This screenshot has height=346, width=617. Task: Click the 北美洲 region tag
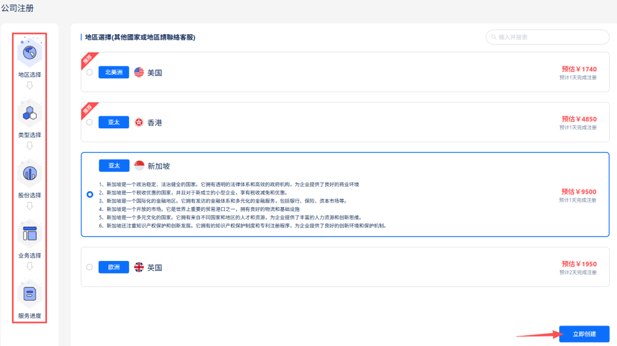coord(114,72)
